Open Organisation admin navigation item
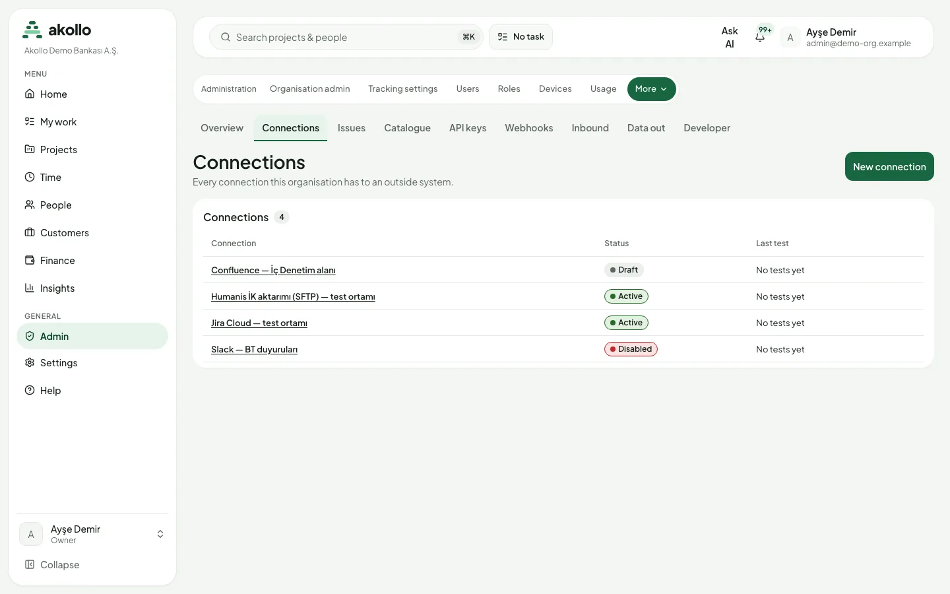This screenshot has height=594, width=950. coord(310,89)
